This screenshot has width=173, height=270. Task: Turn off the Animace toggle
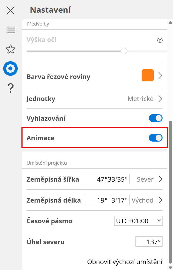tap(156, 138)
